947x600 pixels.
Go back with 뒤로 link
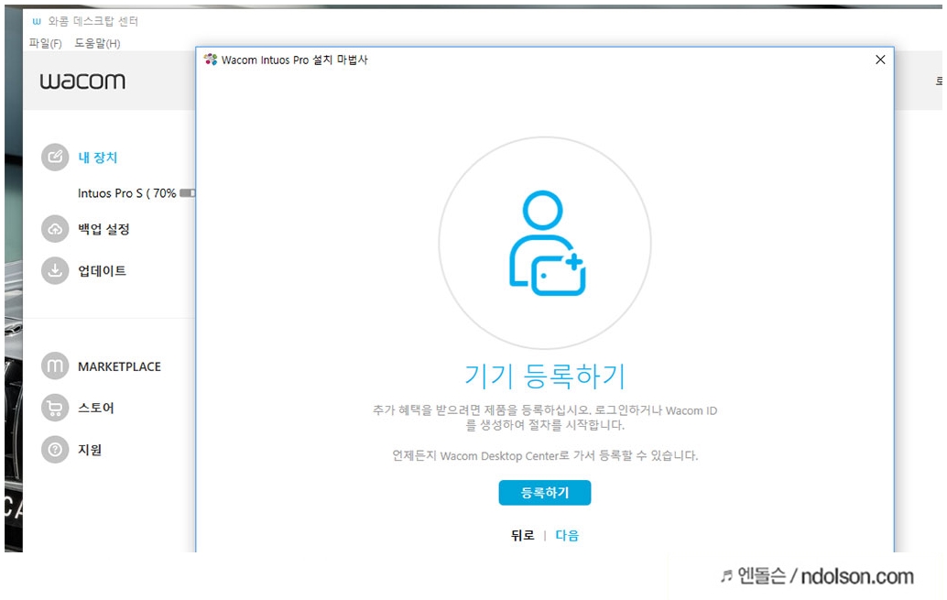click(x=523, y=535)
